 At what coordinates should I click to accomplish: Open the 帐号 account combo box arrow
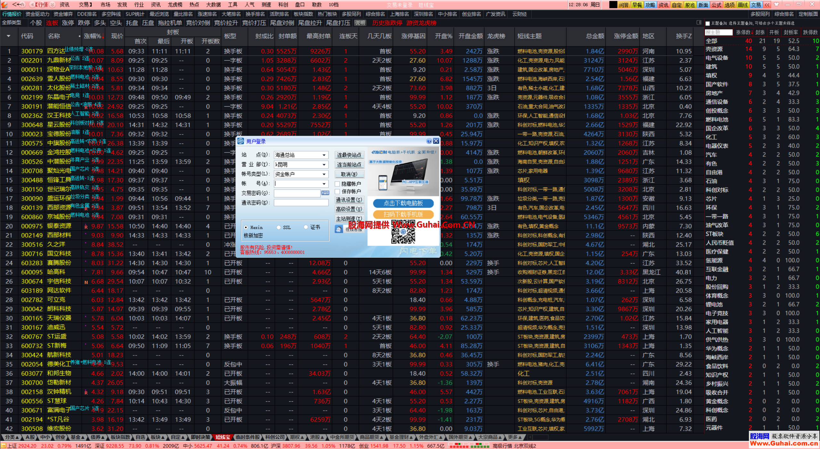(324, 184)
